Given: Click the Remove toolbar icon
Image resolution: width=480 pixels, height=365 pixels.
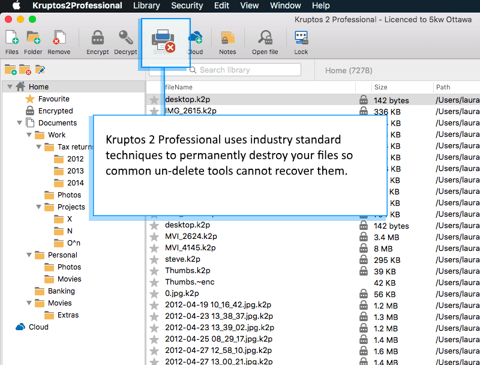Looking at the screenshot, I should tap(59, 38).
